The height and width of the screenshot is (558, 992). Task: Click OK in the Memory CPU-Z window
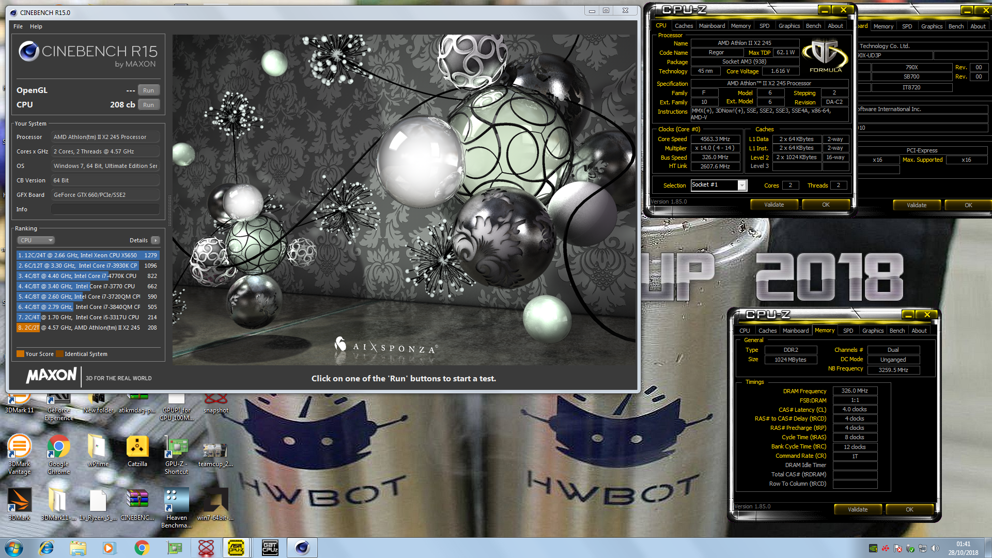tap(909, 509)
